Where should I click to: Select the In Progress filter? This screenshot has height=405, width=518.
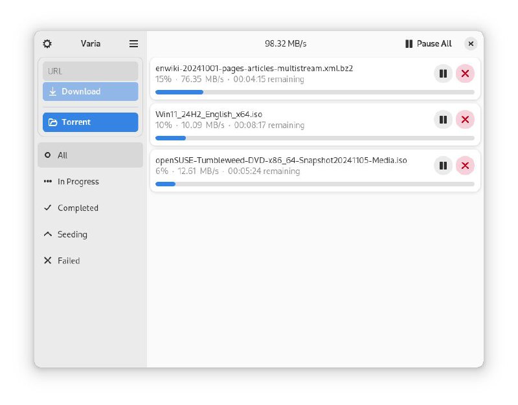pos(78,182)
